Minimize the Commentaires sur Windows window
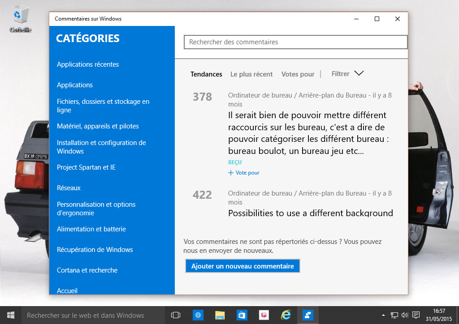This screenshot has width=459, height=324. point(356,19)
